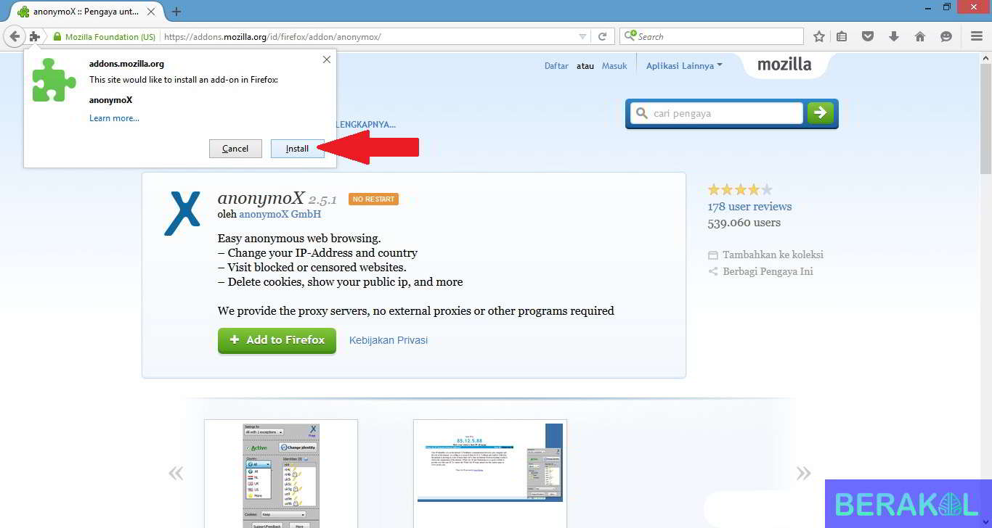Image resolution: width=992 pixels, height=528 pixels.
Task: Open anonymoX GmbH author link
Action: (280, 214)
